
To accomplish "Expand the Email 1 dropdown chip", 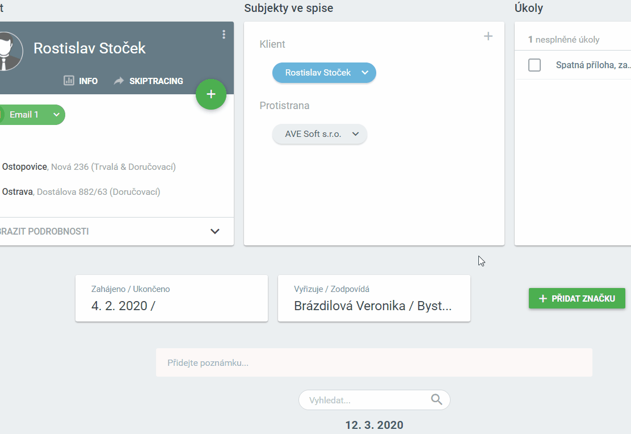I will [x=56, y=115].
